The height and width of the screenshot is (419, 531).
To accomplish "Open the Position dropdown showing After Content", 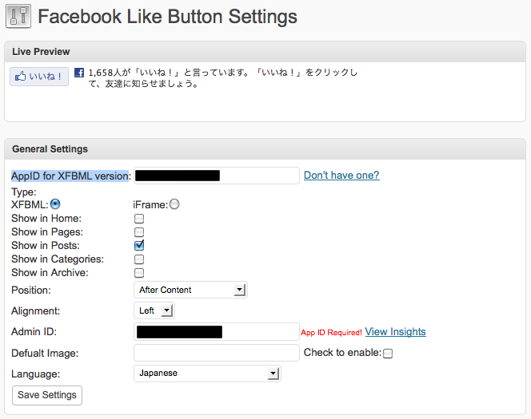I will [x=190, y=290].
